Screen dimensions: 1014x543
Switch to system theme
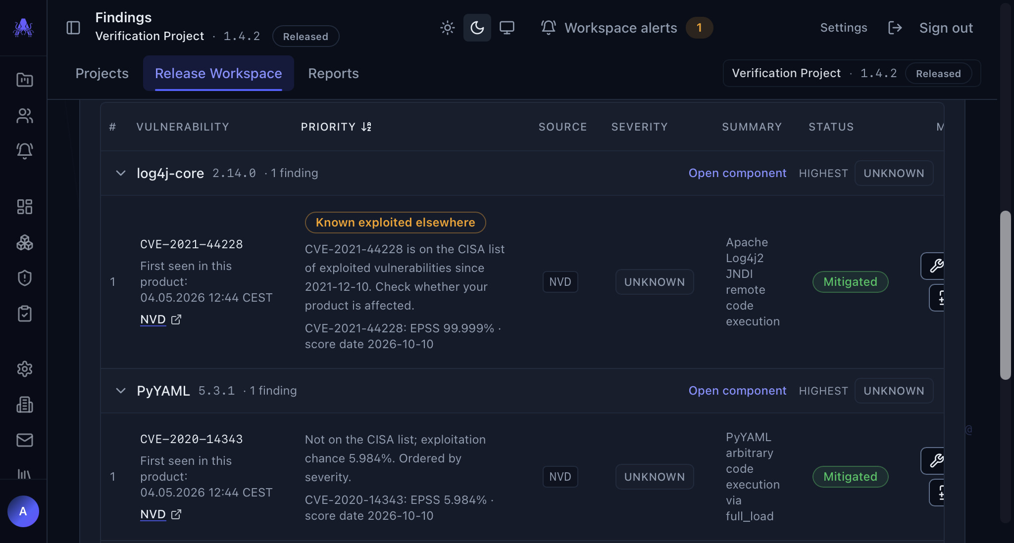507,28
